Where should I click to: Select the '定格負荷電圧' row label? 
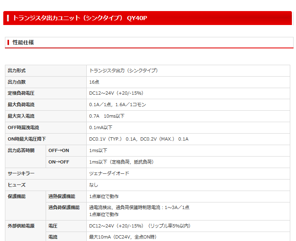tap(21, 93)
